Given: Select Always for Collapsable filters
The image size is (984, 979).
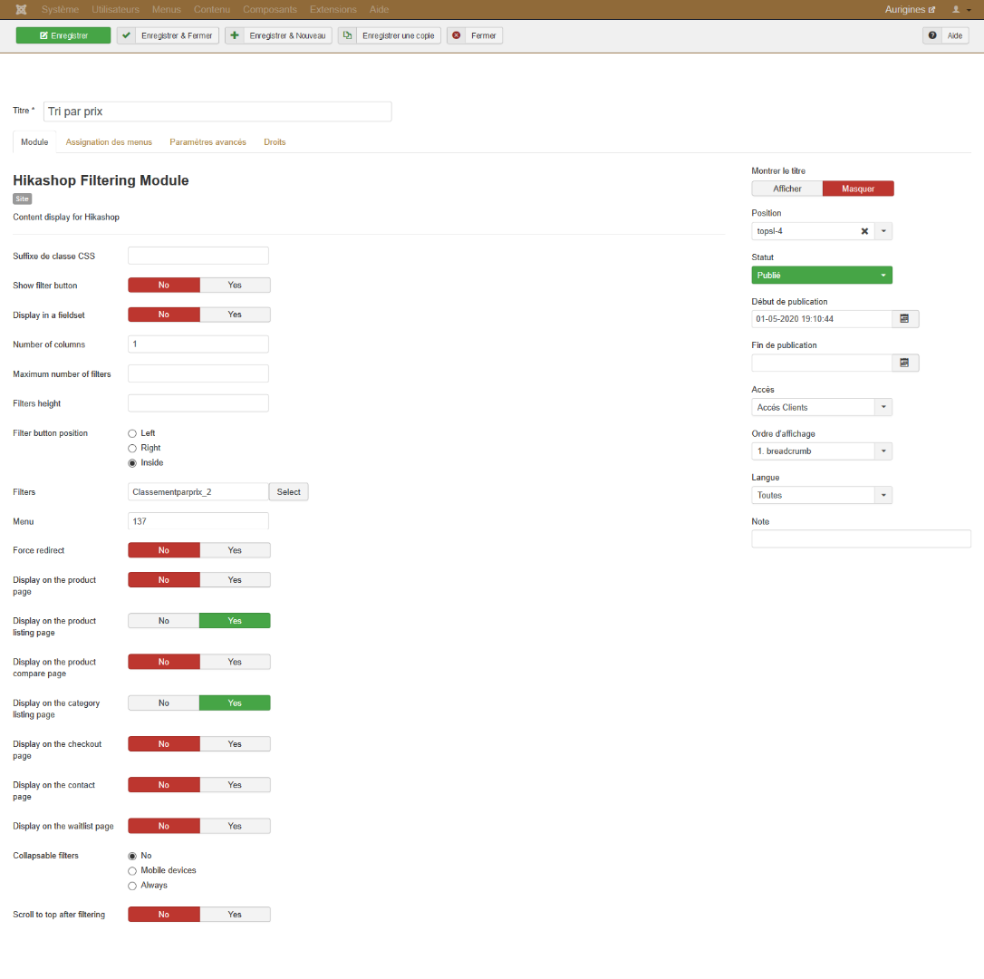Looking at the screenshot, I should click(132, 886).
